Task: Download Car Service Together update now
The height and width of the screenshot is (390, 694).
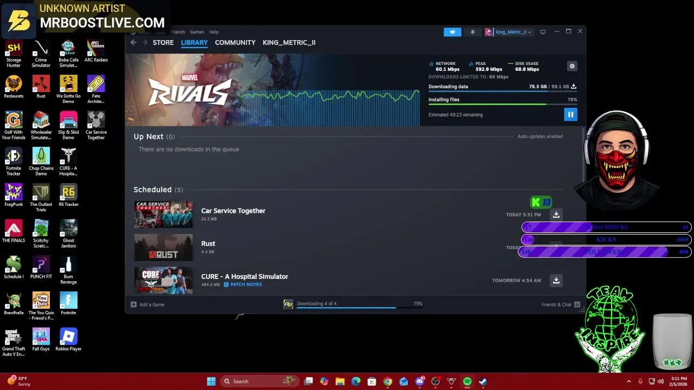Action: click(556, 214)
